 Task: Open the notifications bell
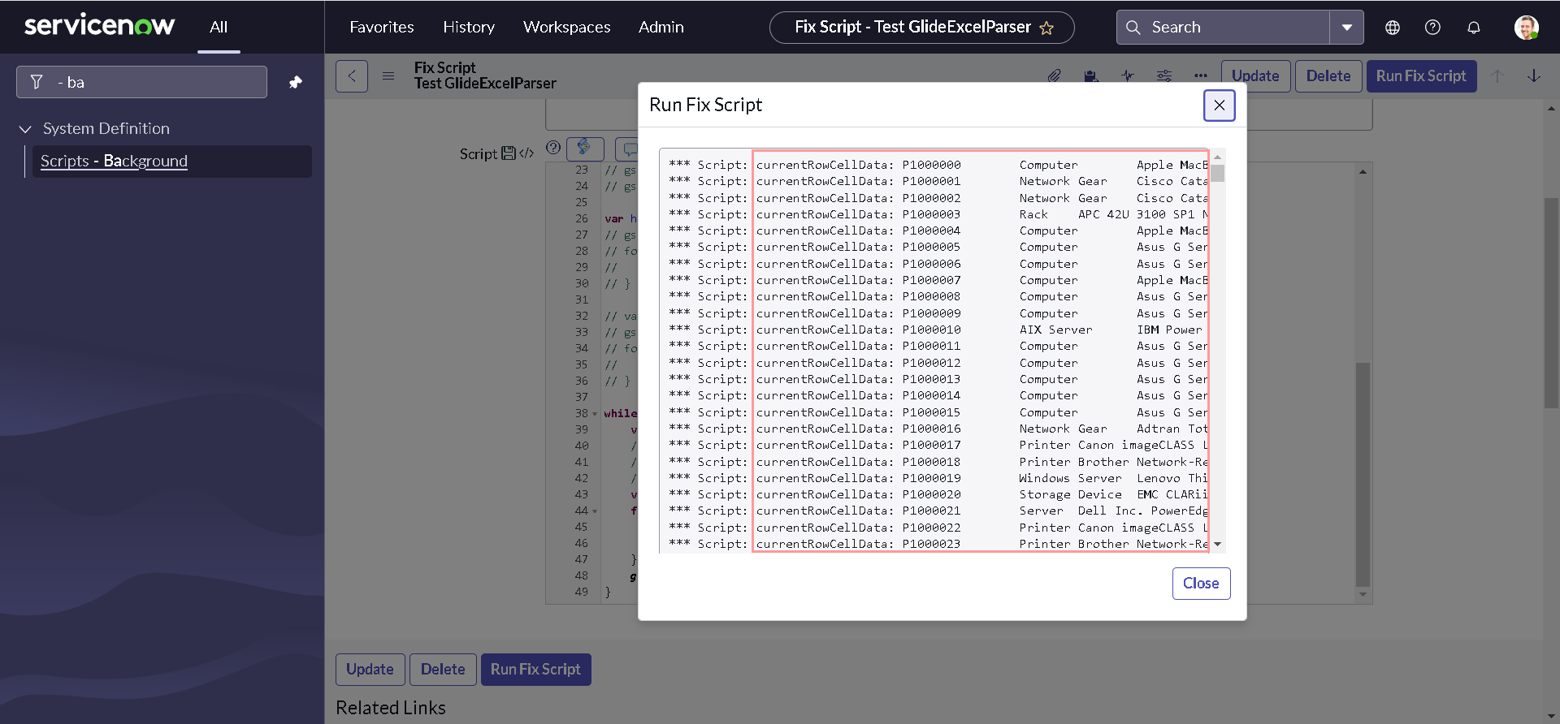click(x=1474, y=28)
